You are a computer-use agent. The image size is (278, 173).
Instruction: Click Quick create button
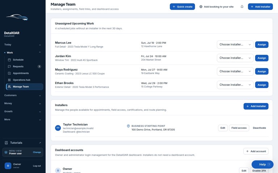point(182,6)
